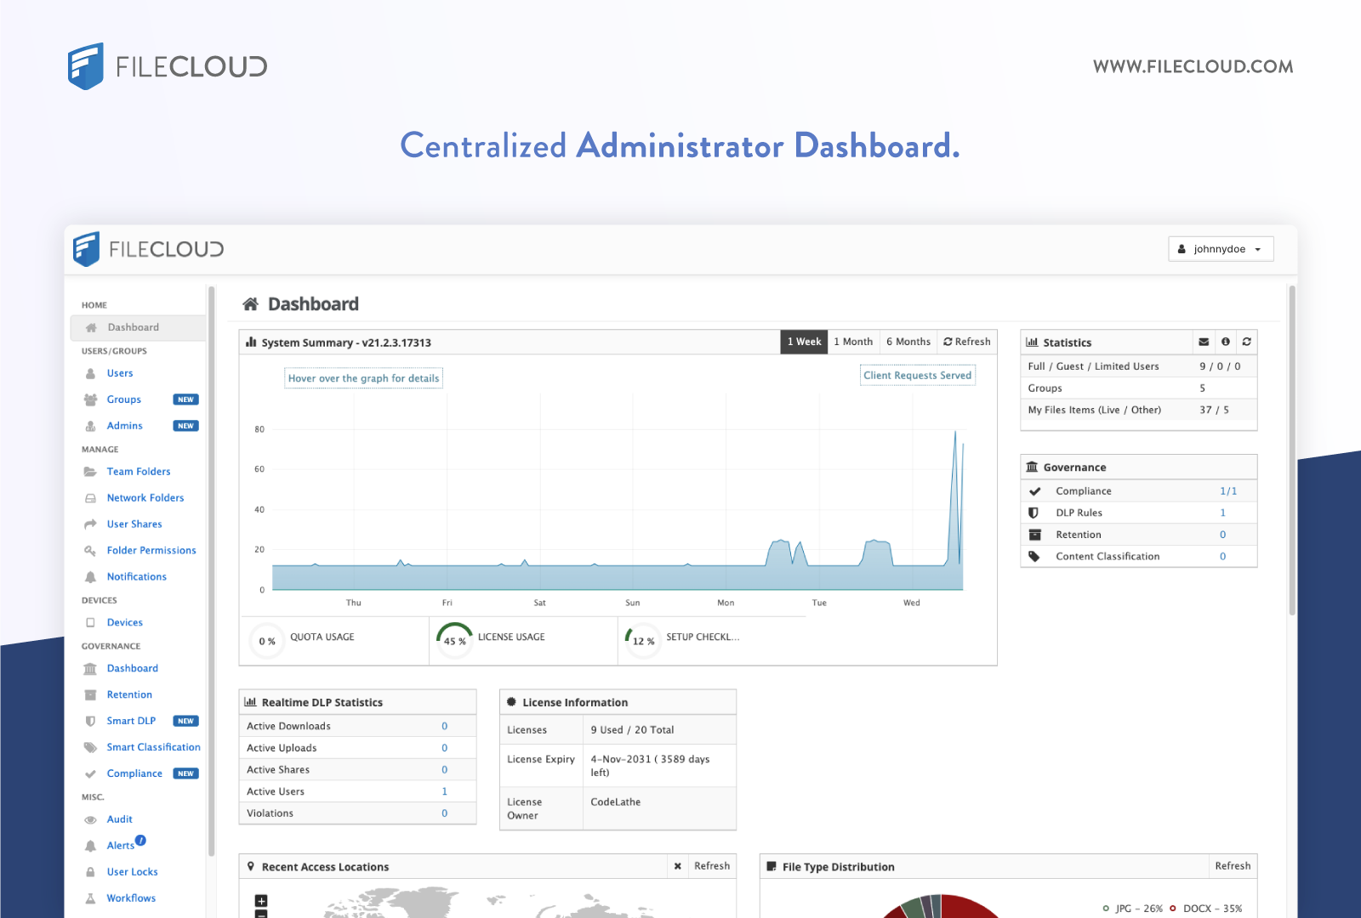This screenshot has height=918, width=1361.
Task: Open the Notifications link in the sidebar
Action: (137, 577)
